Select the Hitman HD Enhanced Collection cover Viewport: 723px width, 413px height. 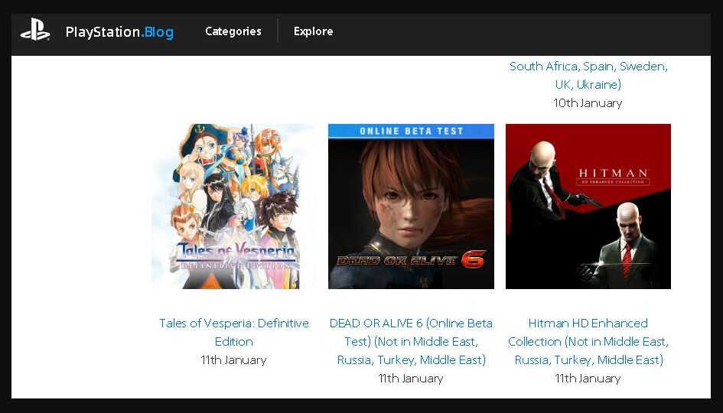(588, 206)
